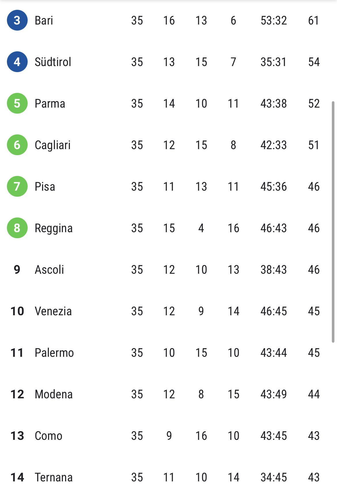Select Ascoli at rank 9

pyautogui.click(x=49, y=270)
